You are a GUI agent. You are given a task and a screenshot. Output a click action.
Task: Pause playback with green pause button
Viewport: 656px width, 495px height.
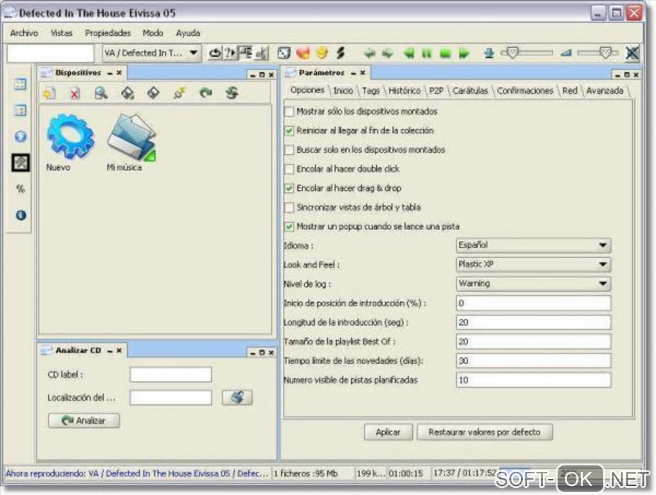427,53
